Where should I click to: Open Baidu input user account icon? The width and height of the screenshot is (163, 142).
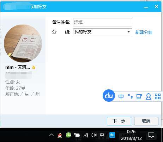click(x=149, y=96)
